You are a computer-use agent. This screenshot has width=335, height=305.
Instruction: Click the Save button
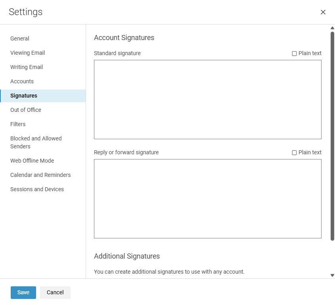(23, 292)
